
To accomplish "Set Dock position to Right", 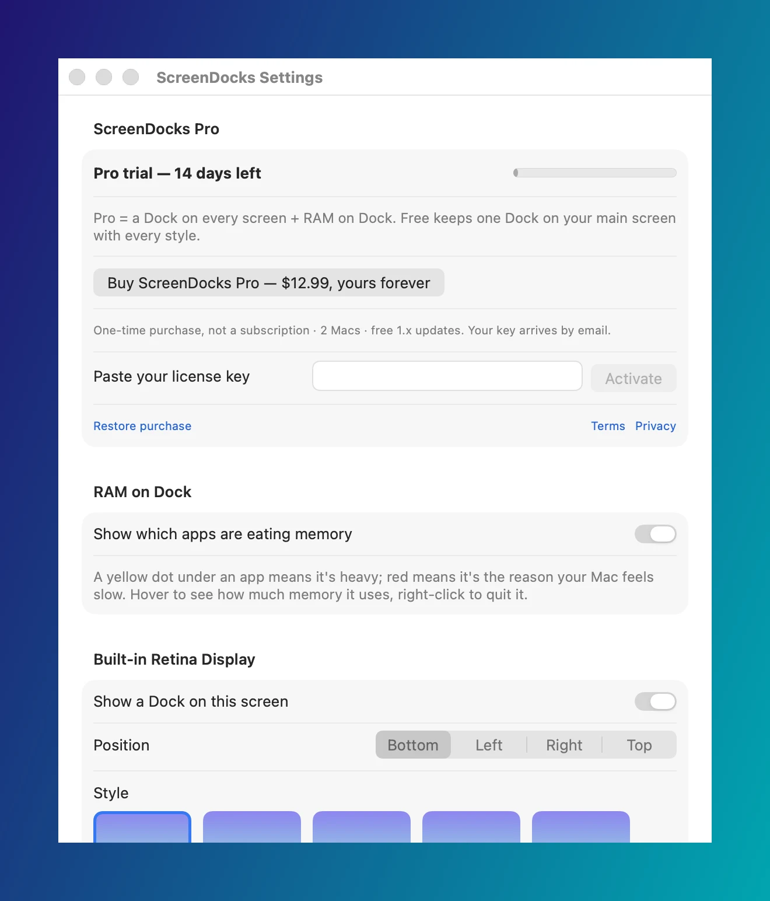I will (564, 745).
